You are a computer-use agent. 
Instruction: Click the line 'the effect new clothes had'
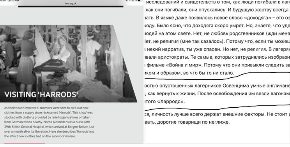click(40, 136)
